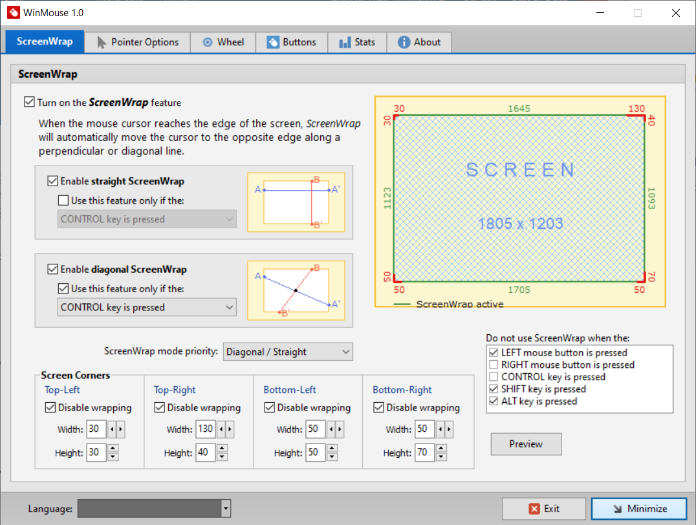Click the Wheel tab icon
This screenshot has height=525, width=696.
(208, 43)
